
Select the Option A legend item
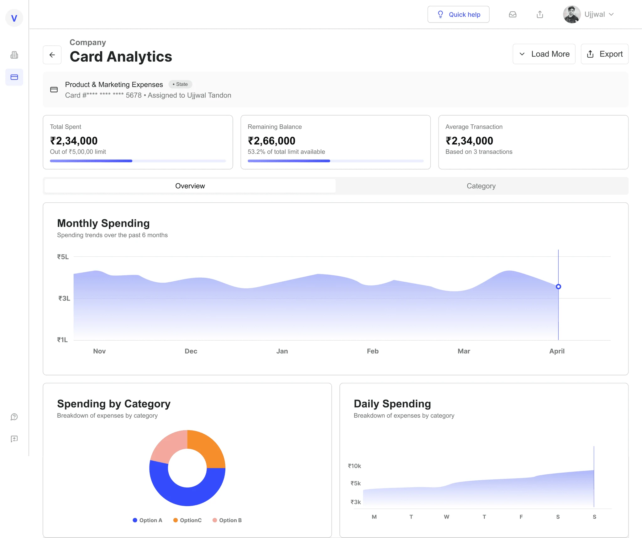(x=147, y=520)
